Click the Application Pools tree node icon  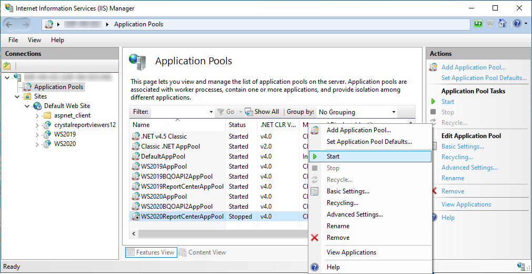pyautogui.click(x=27, y=87)
